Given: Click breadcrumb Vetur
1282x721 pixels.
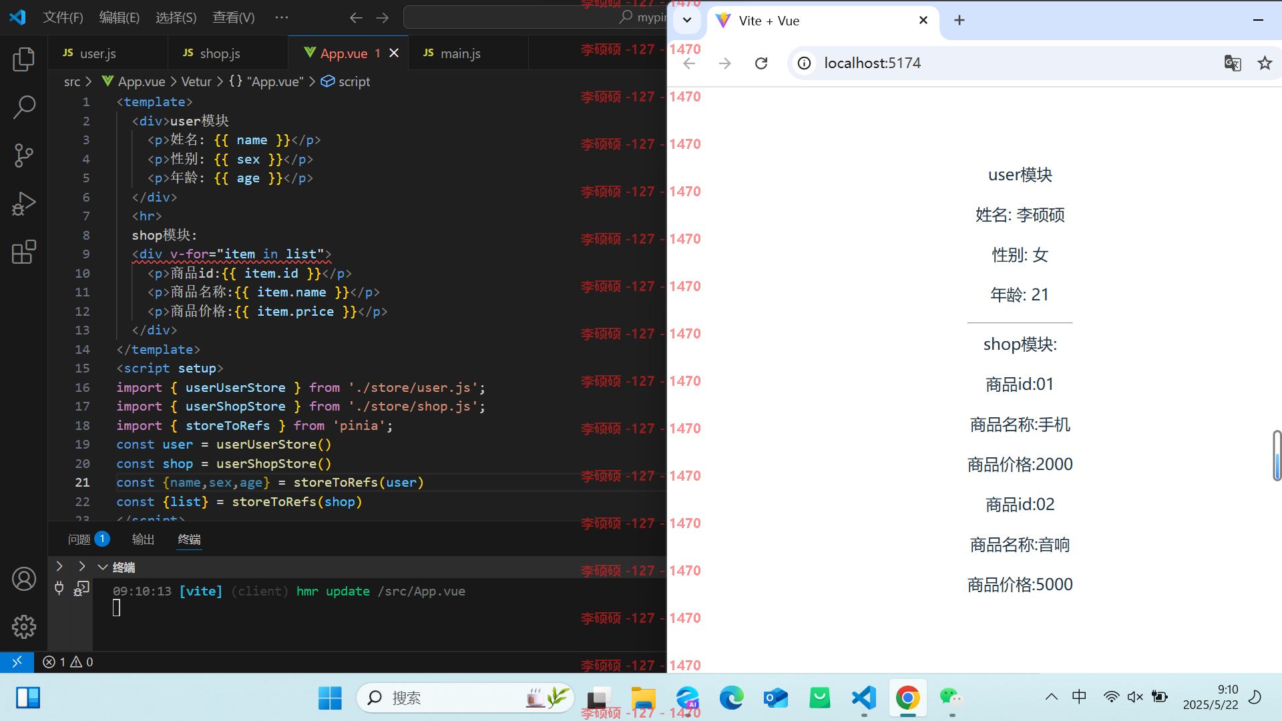Looking at the screenshot, I should pyautogui.click(x=196, y=81).
